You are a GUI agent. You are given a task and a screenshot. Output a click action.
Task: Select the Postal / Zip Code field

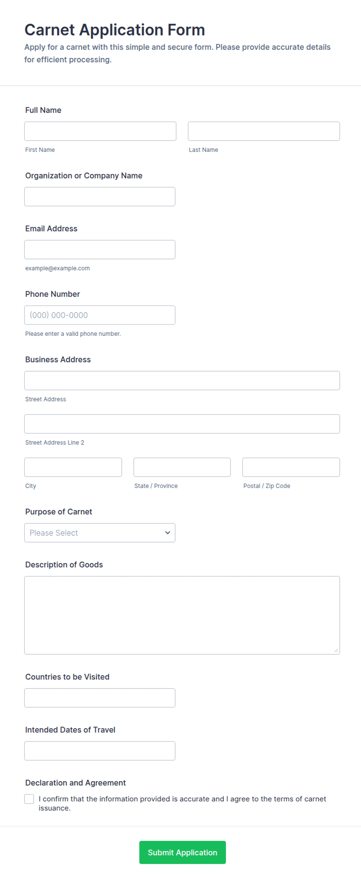point(291,468)
